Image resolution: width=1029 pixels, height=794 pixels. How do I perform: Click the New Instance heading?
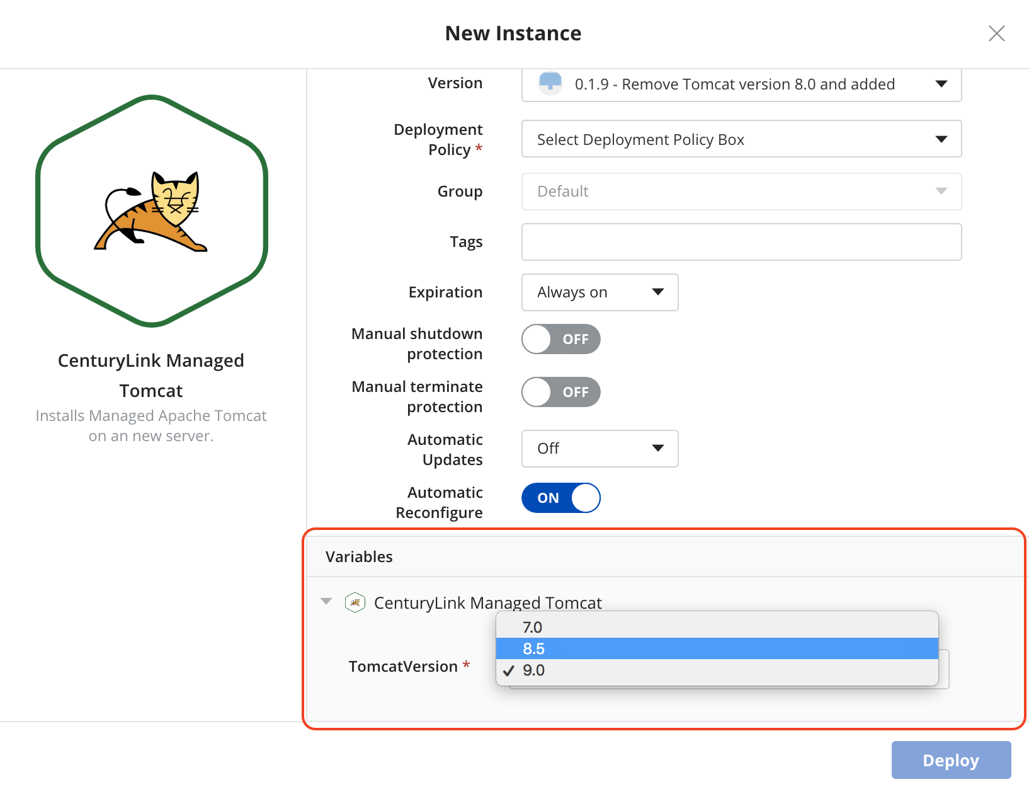pyautogui.click(x=513, y=33)
